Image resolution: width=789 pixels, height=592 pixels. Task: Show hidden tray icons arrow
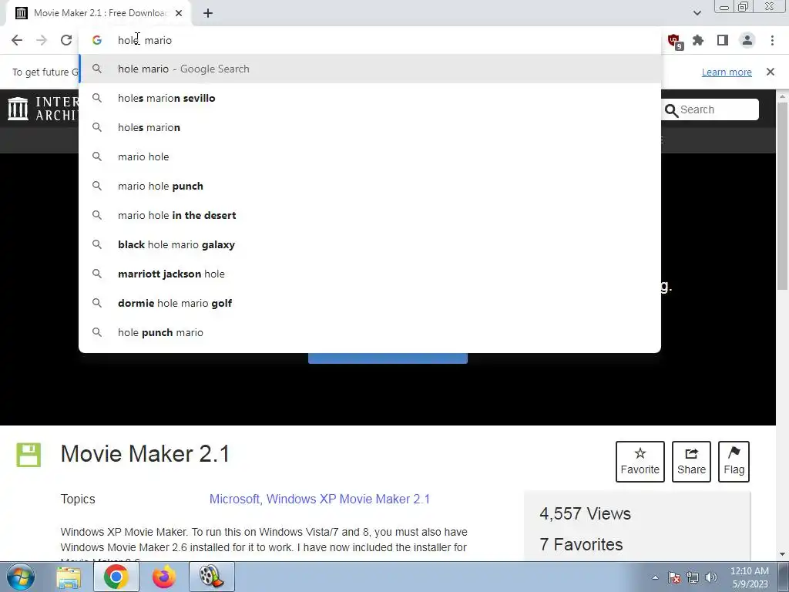[x=655, y=577]
